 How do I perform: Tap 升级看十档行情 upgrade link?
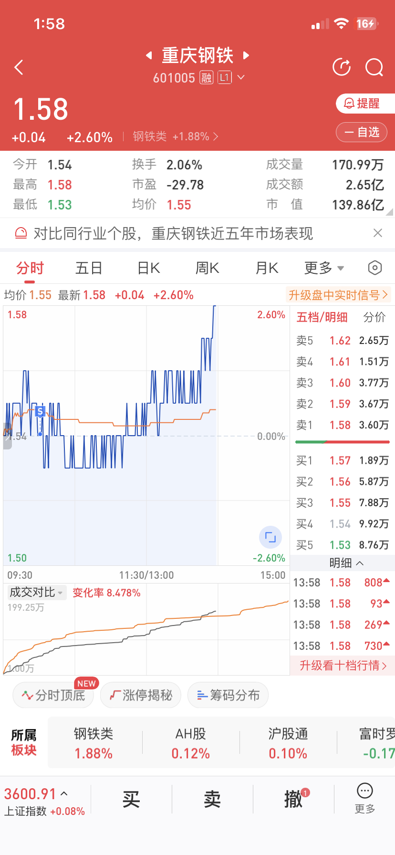(343, 666)
